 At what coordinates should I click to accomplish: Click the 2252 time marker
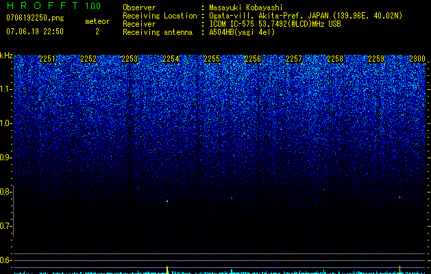(88, 59)
